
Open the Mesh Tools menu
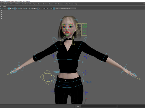pyautogui.click(x=25, y=4)
